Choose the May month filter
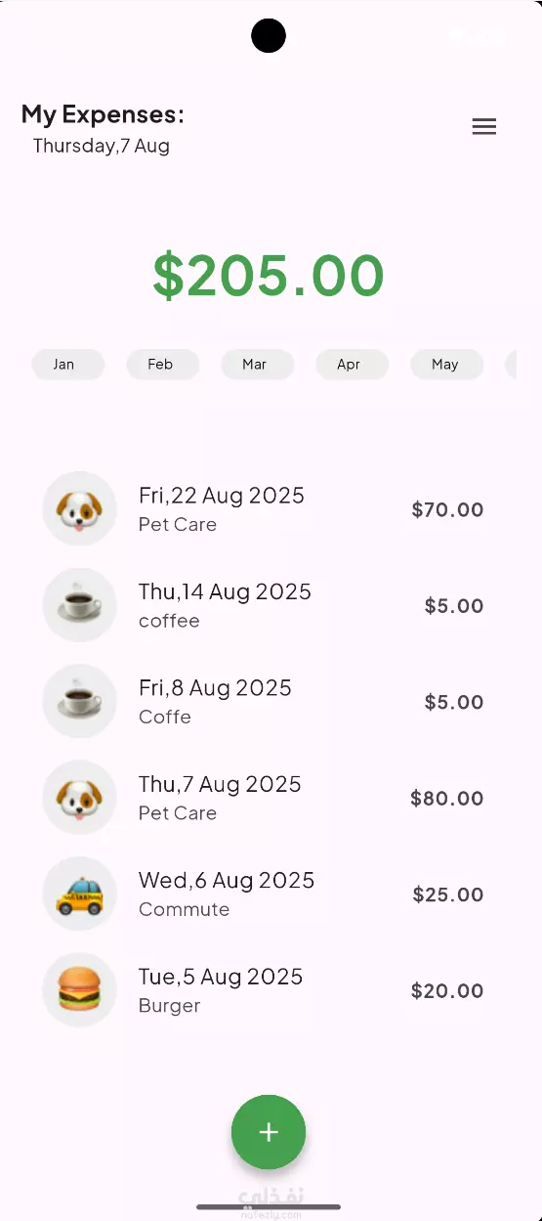 447,365
